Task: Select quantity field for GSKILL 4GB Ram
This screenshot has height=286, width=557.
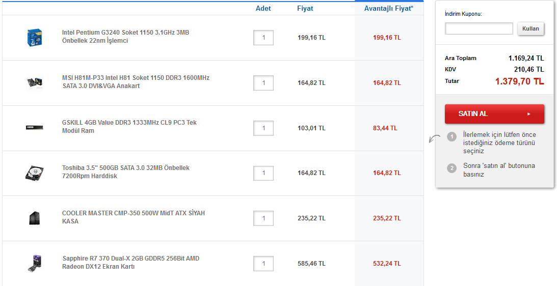Action: [x=263, y=128]
